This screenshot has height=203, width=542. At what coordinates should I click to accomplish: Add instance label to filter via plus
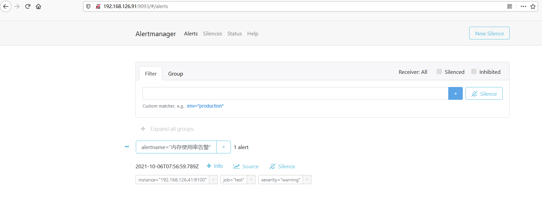pyautogui.click(x=213, y=180)
